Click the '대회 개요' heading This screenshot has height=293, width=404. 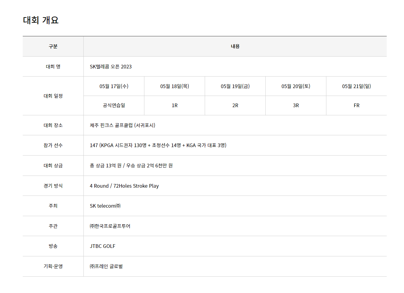41,20
